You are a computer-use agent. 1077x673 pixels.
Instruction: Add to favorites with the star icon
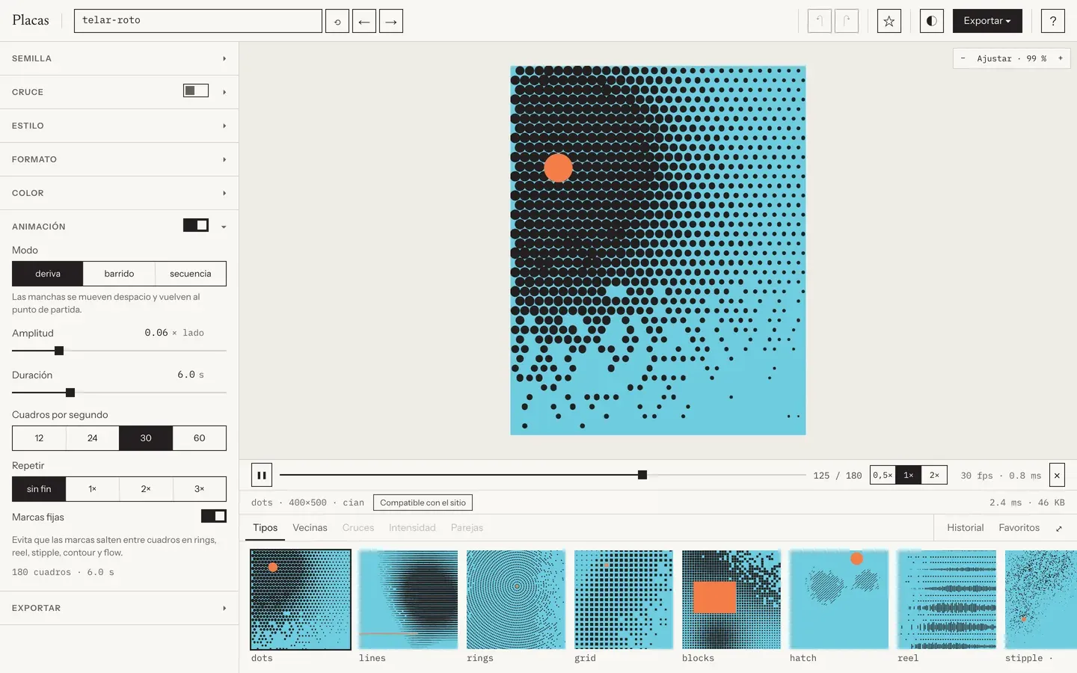point(889,21)
